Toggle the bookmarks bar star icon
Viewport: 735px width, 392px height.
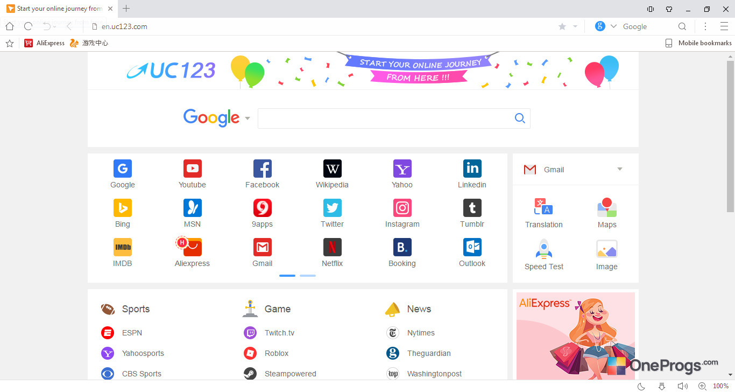(9, 43)
